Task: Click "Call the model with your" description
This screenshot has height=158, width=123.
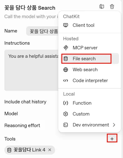Action: coord(31,17)
